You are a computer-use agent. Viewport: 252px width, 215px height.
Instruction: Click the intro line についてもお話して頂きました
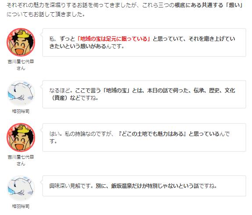tap(46, 14)
